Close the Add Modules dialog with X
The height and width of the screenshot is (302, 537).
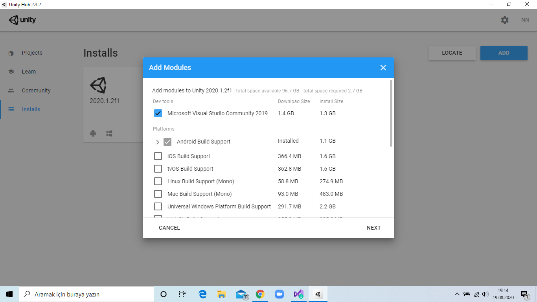point(383,68)
